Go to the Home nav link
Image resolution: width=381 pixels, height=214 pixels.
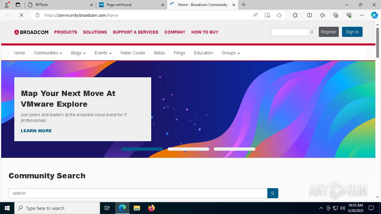pos(20,53)
